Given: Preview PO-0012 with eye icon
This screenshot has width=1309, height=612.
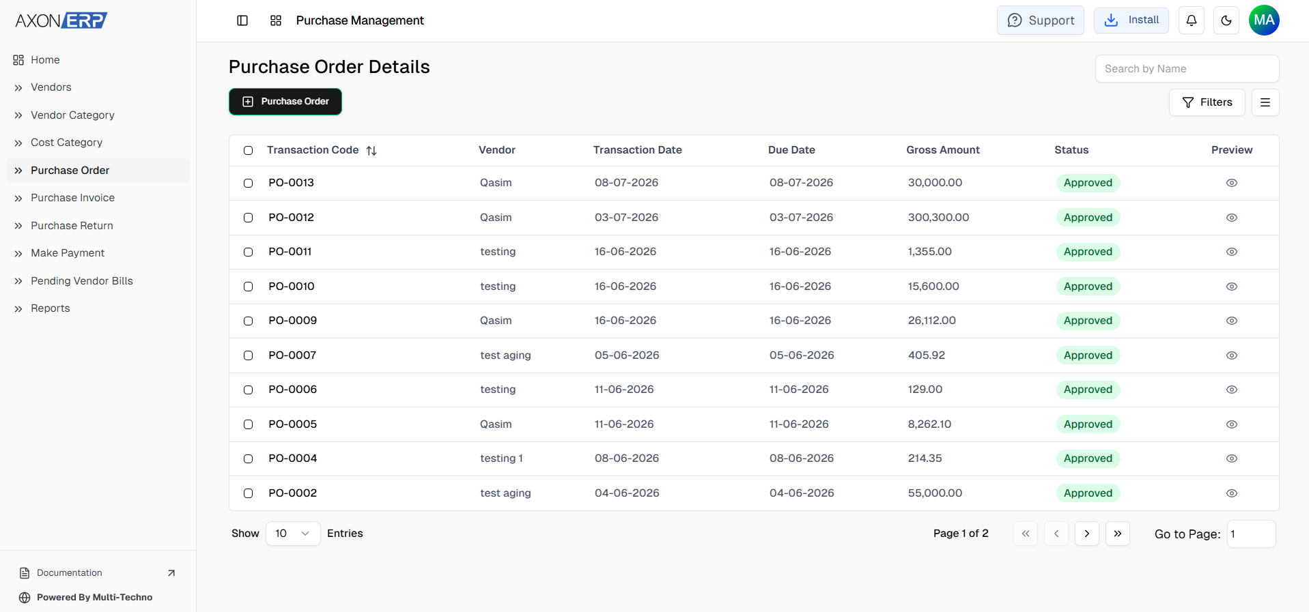Looking at the screenshot, I should click(x=1232, y=218).
